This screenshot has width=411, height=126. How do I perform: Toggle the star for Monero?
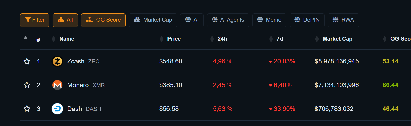27,85
